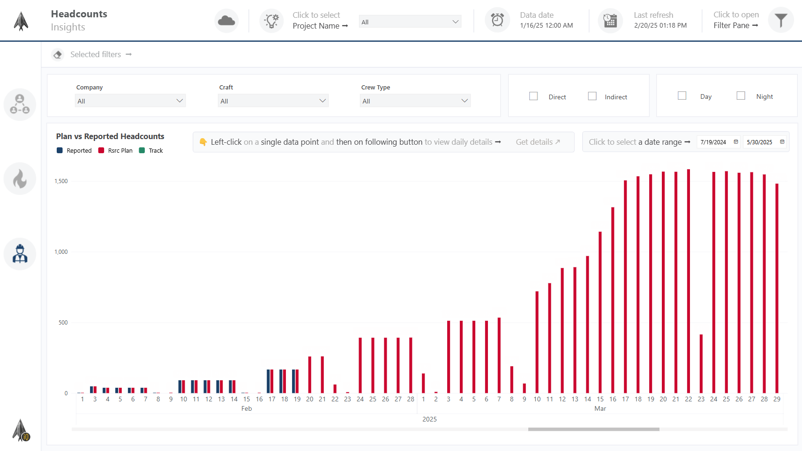
Task: Click the lightbulb gear project icon
Action: click(271, 21)
